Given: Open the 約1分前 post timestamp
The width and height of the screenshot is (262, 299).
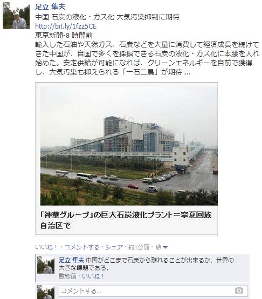Looking at the screenshot, I should [x=139, y=247].
